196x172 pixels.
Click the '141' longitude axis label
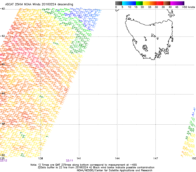point(79,159)
